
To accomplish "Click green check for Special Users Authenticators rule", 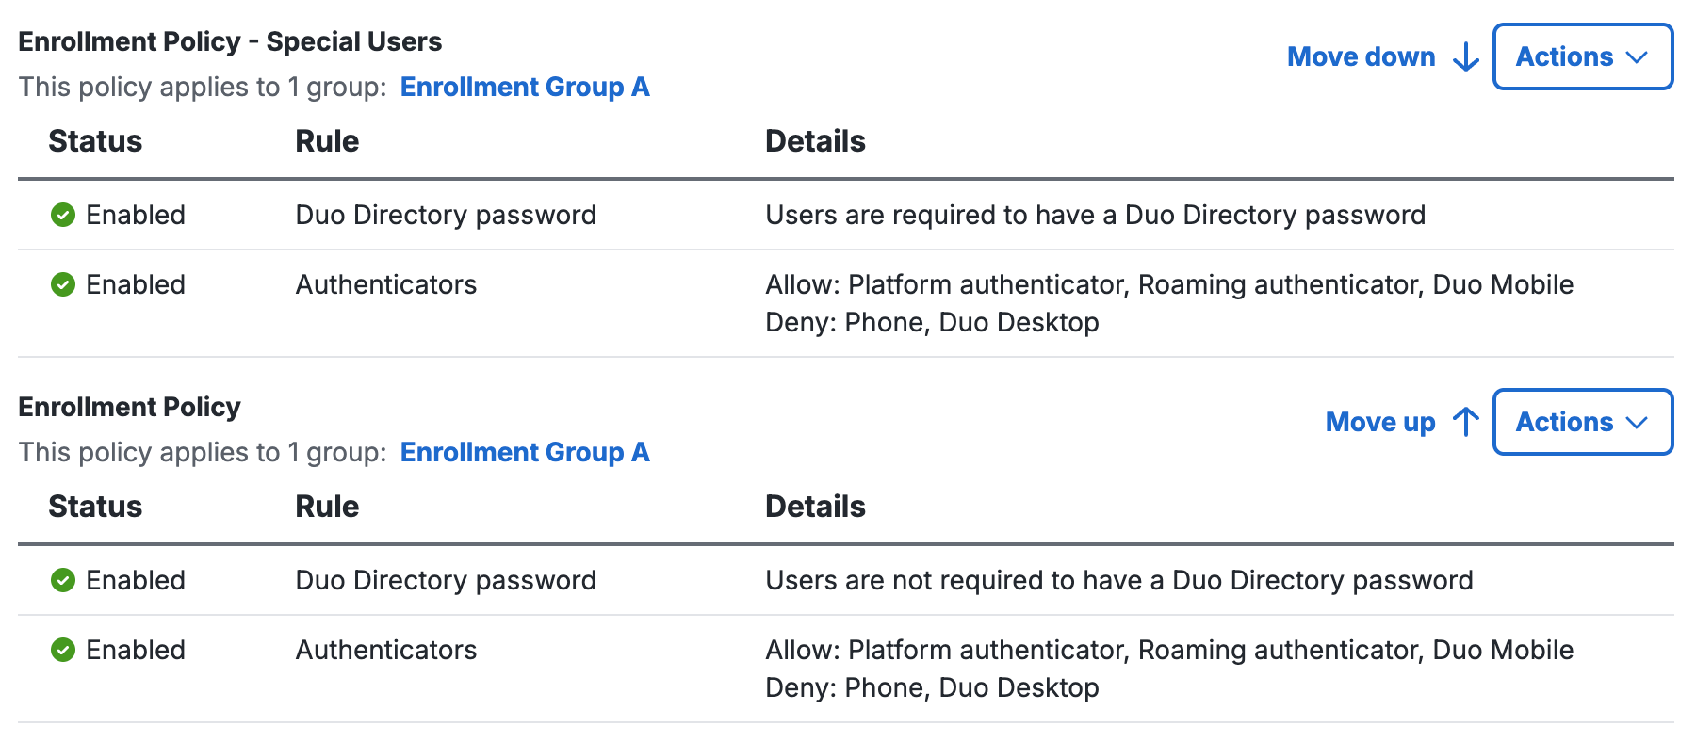I will pos(63,284).
